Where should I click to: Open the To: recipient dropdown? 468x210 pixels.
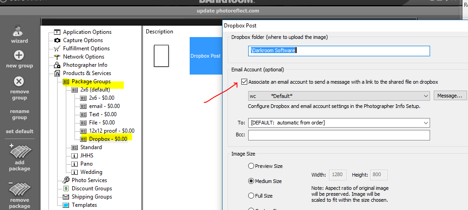[339, 123]
